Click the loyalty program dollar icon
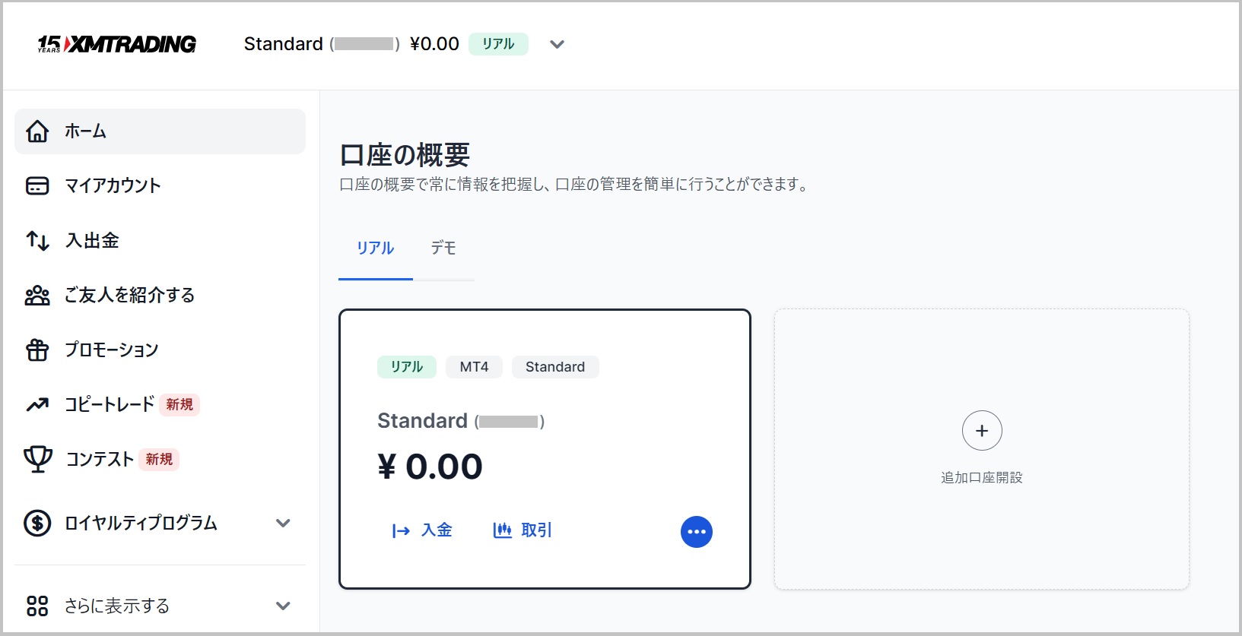Screen dimensions: 1242x636 pyautogui.click(x=37, y=523)
